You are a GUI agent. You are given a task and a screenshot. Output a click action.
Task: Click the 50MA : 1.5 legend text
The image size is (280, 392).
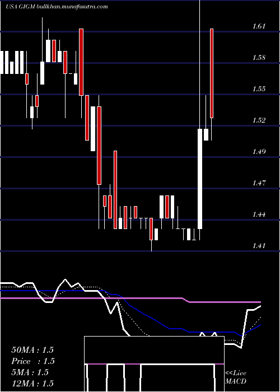click(x=32, y=350)
